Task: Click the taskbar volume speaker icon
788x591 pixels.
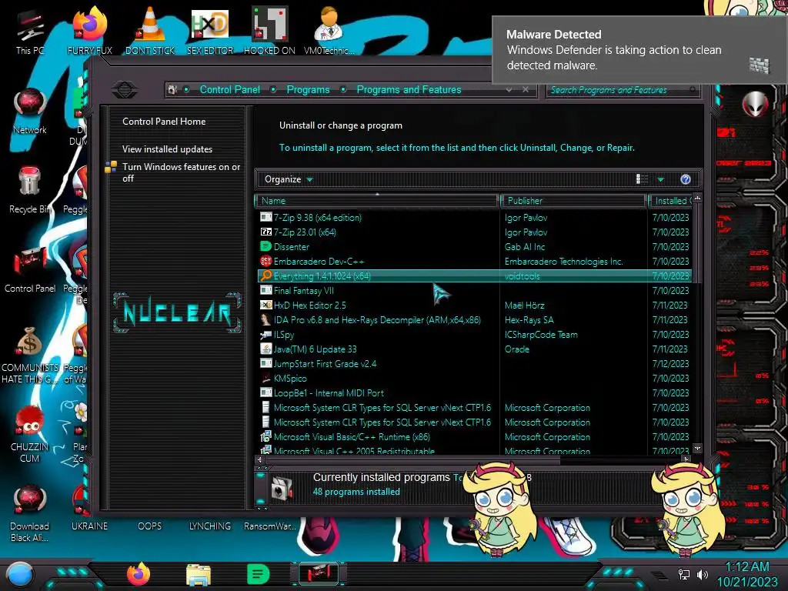Action: (703, 575)
